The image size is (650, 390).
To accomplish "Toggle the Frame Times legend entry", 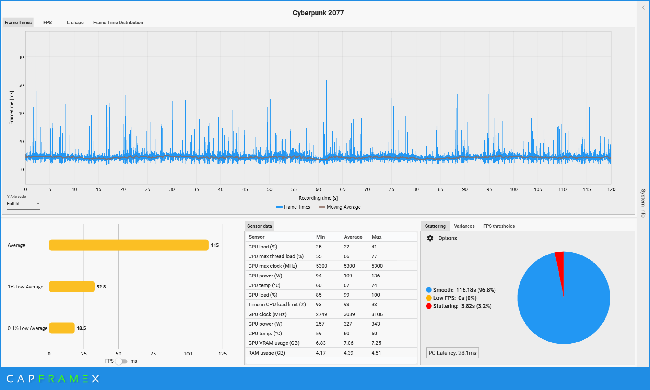I will tap(293, 207).
